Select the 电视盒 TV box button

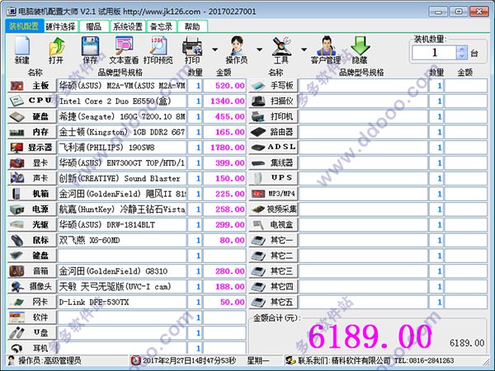coord(273,224)
